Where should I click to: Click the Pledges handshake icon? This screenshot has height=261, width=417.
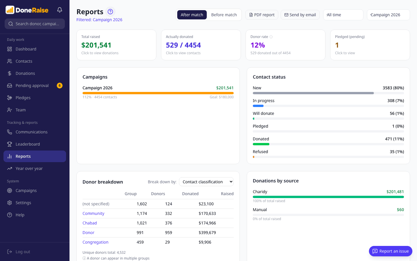click(x=10, y=98)
